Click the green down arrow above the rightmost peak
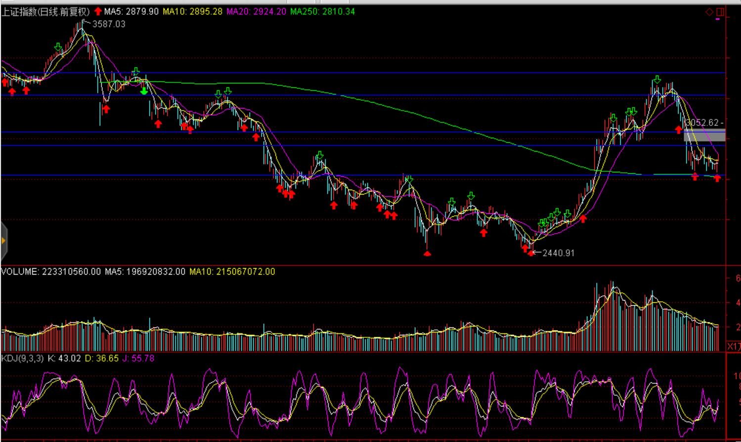741x442 pixels. click(656, 80)
